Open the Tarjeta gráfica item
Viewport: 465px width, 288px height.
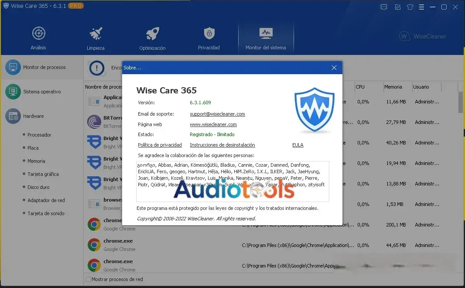tap(43, 174)
